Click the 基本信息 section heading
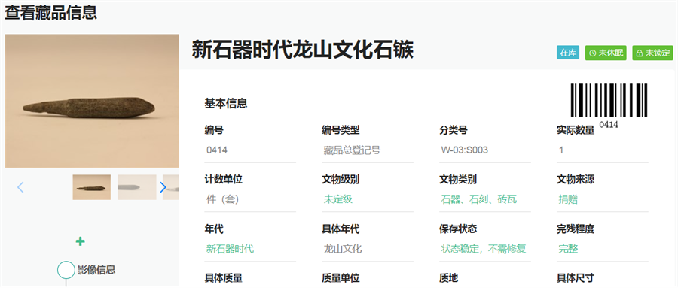678x288 pixels. [226, 104]
